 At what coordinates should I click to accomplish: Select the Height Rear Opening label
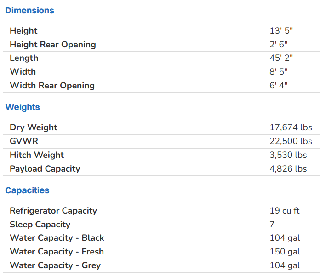53,44
